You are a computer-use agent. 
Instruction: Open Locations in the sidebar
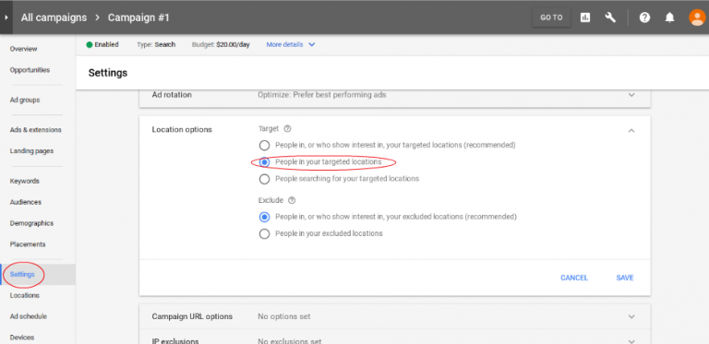coord(24,295)
